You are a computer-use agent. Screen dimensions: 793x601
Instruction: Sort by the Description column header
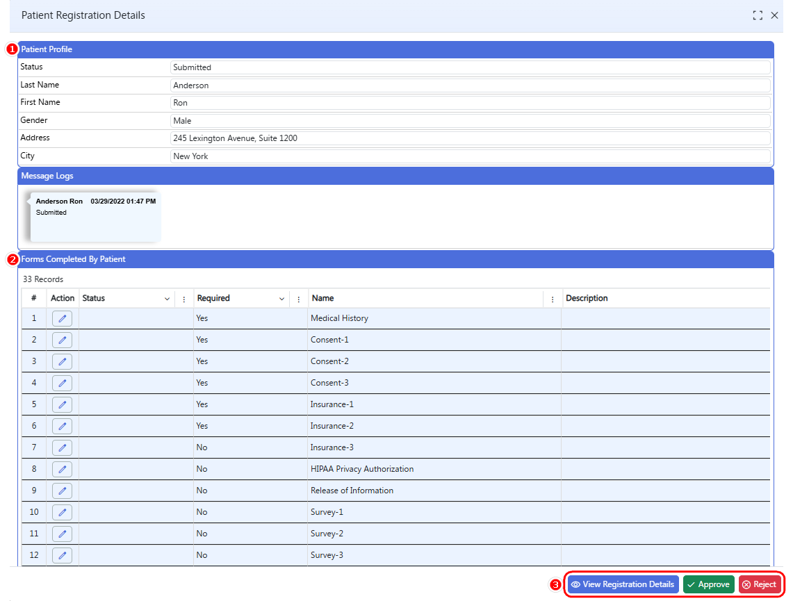(587, 298)
